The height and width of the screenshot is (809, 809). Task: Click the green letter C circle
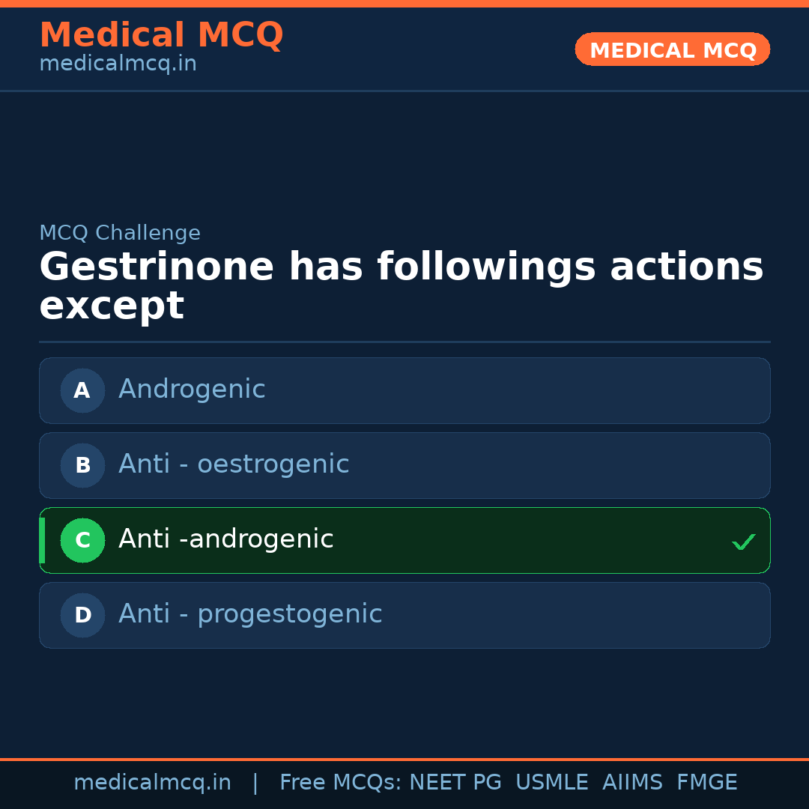pyautogui.click(x=82, y=540)
